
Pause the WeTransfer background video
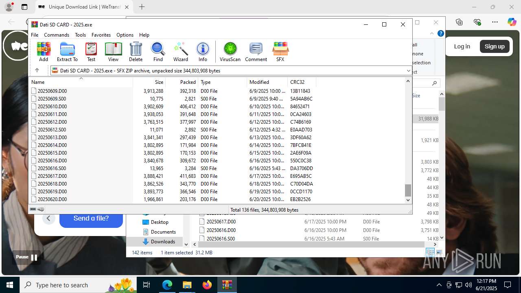tap(26, 257)
